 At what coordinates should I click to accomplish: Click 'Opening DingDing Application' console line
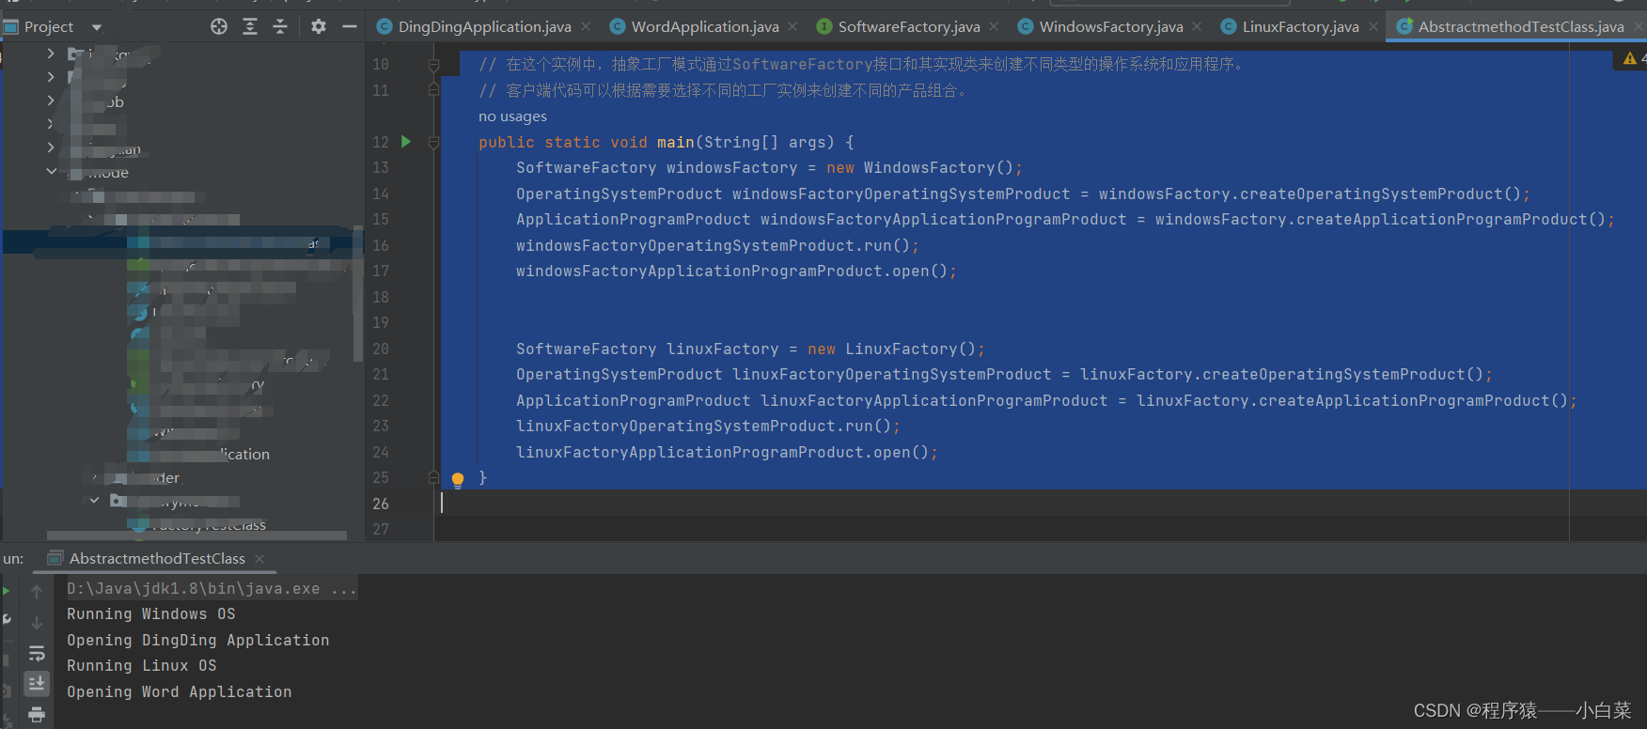198,640
